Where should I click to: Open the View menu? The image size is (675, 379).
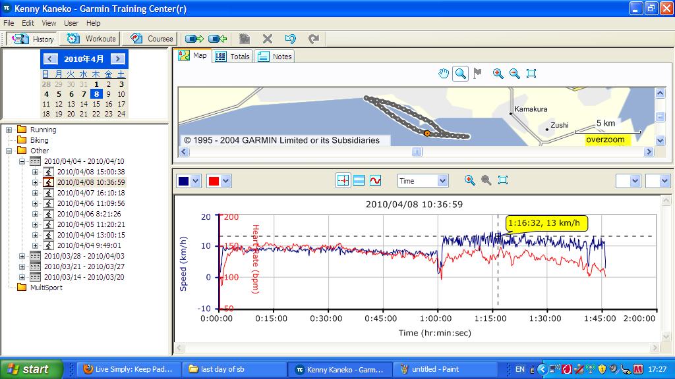49,23
